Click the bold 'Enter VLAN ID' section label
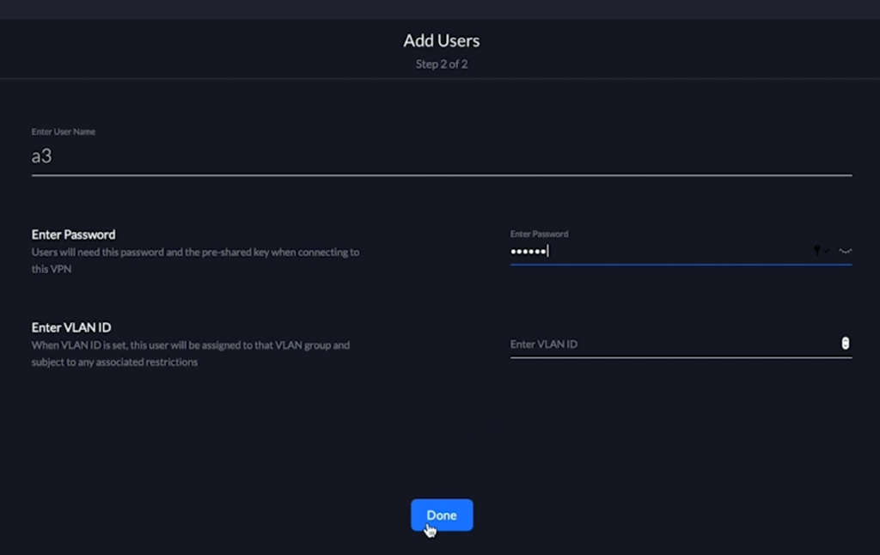This screenshot has height=555, width=880. pos(71,327)
